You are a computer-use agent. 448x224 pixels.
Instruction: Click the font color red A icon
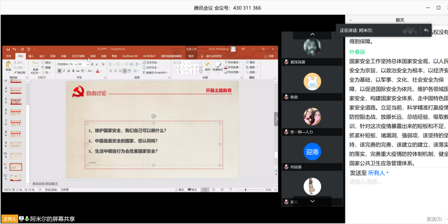pos(98,70)
